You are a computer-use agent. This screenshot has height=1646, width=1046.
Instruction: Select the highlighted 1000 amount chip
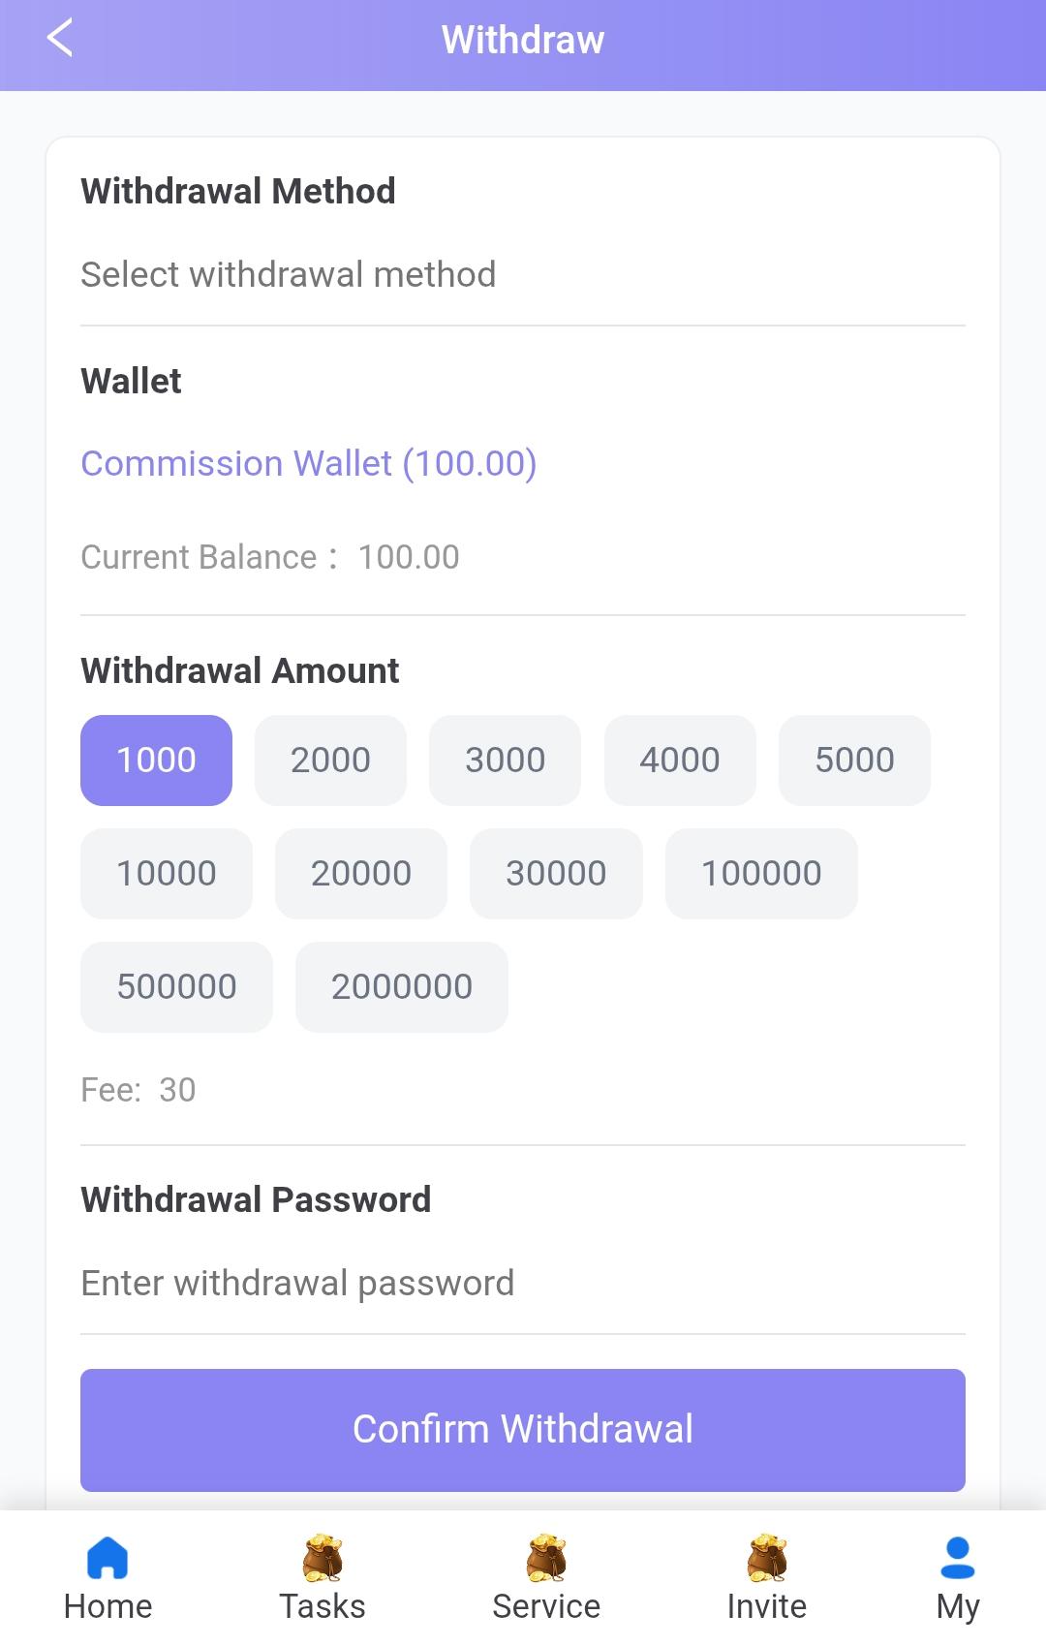click(x=155, y=760)
